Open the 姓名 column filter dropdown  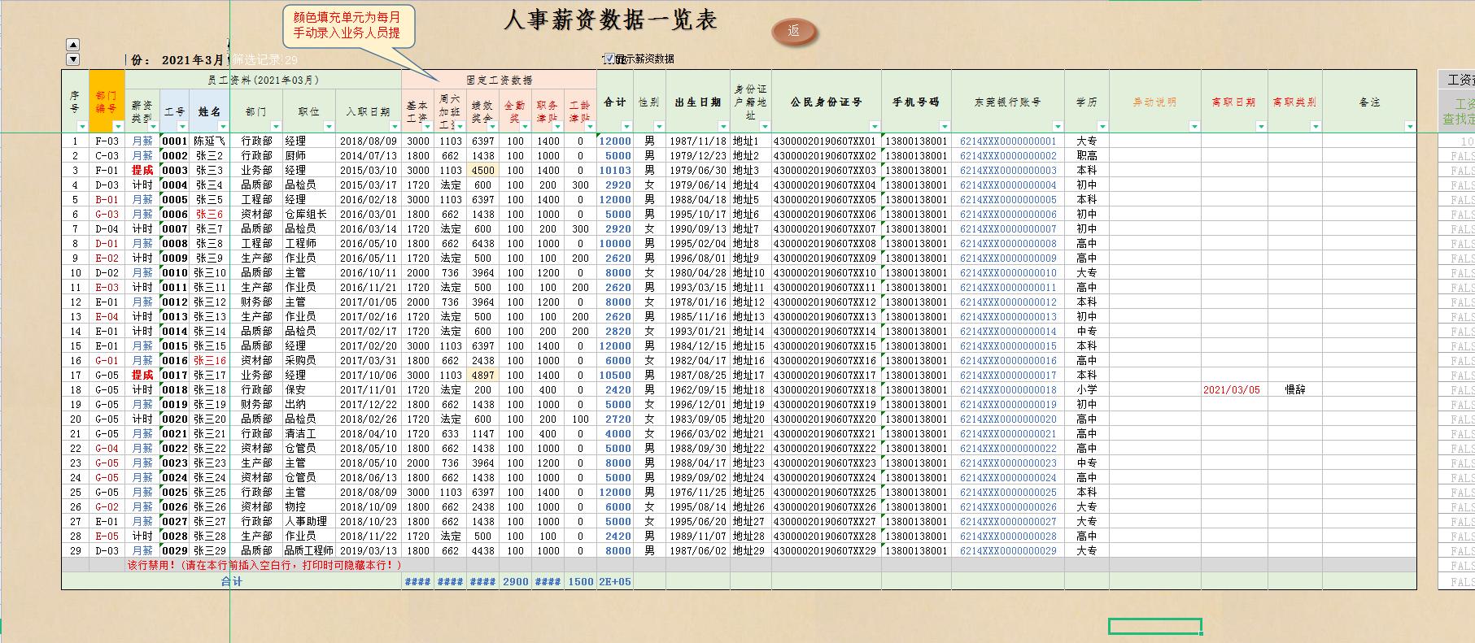pos(222,126)
